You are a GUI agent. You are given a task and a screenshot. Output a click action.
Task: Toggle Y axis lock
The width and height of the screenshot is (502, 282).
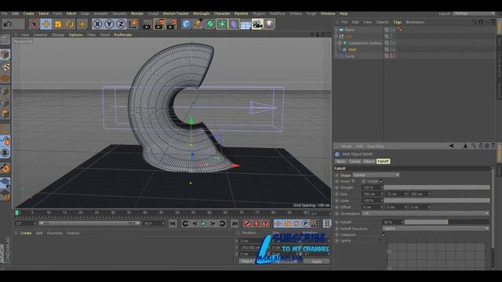109,24
